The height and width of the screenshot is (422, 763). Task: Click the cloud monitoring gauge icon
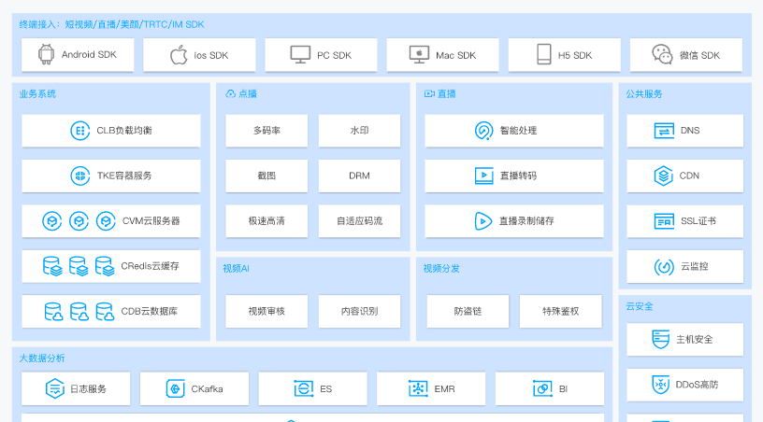click(664, 267)
